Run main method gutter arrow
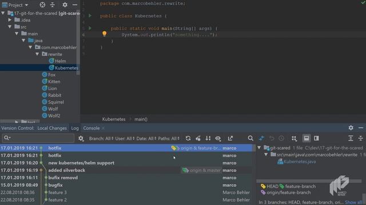This screenshot has height=205, width=366. coord(90,28)
